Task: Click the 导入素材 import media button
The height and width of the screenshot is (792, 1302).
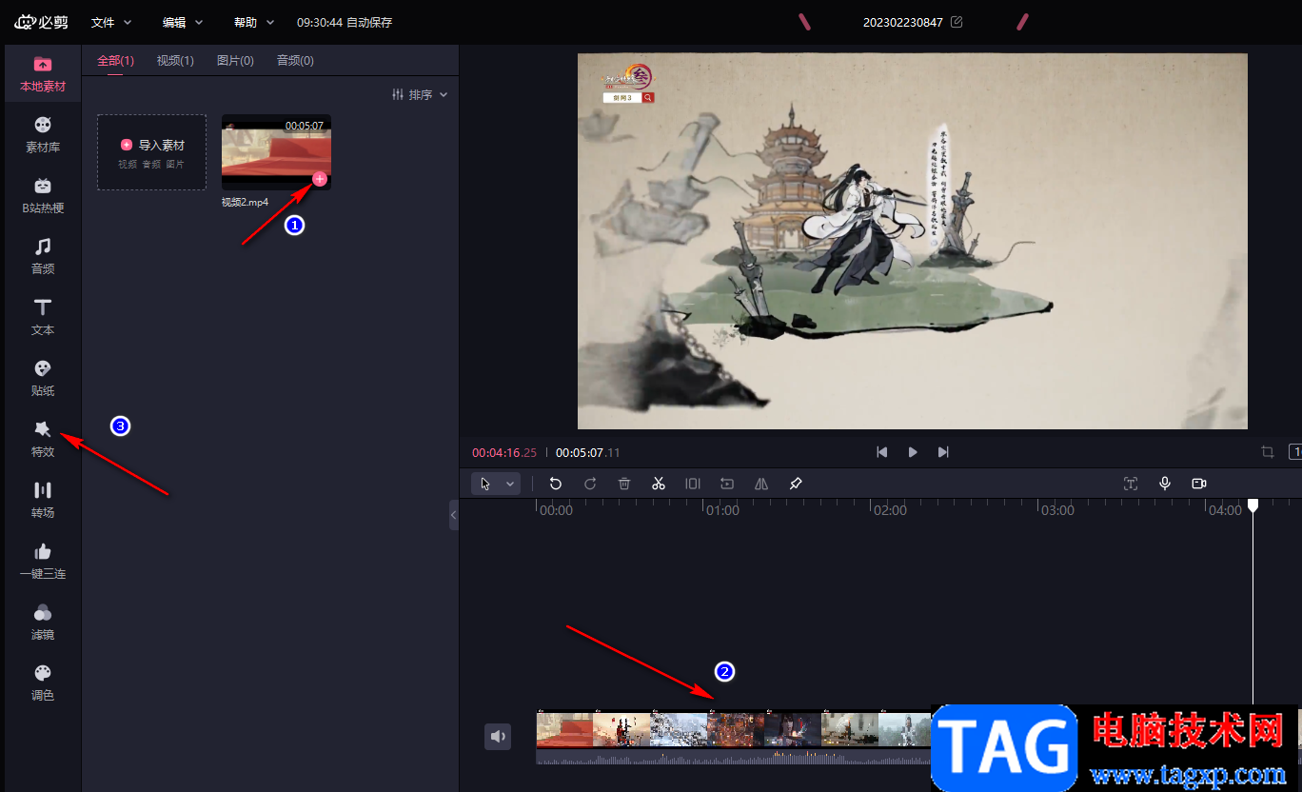Action: tap(151, 152)
